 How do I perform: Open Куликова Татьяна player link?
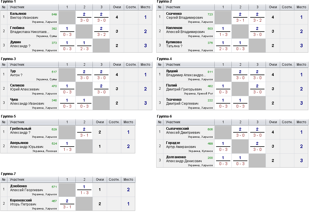pyautogui.click(x=174, y=44)
